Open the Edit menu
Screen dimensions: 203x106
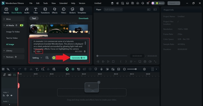coord(38,3)
